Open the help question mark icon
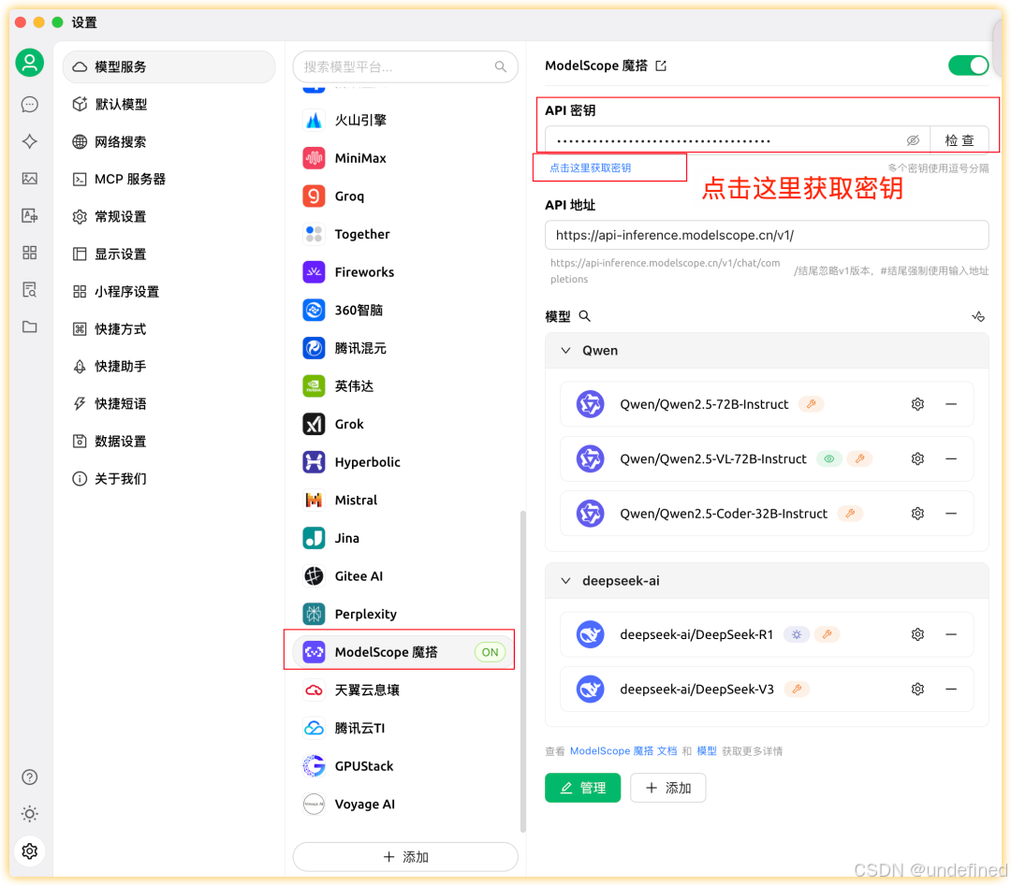This screenshot has width=1011, height=886. pyautogui.click(x=30, y=777)
